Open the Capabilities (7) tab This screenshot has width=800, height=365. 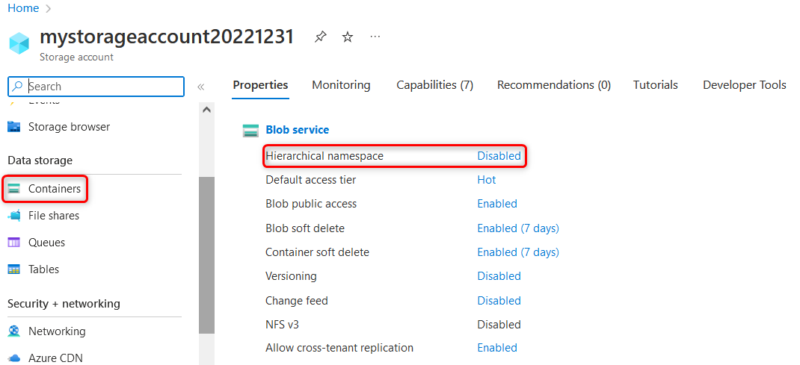tap(434, 85)
